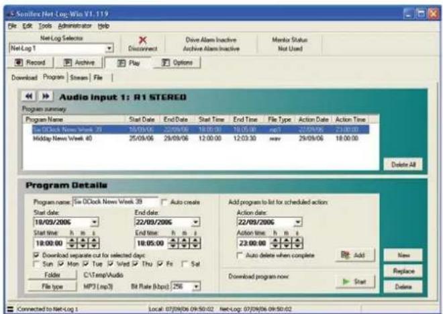Image resolution: width=443 pixels, height=314 pixels.
Task: Open the Options section
Action: (x=177, y=62)
